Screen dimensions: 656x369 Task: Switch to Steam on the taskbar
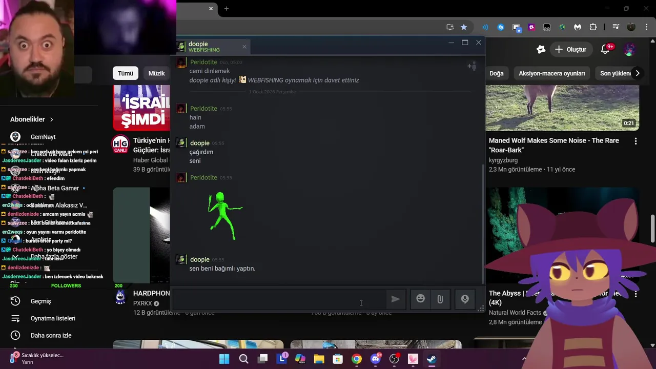coord(432,359)
